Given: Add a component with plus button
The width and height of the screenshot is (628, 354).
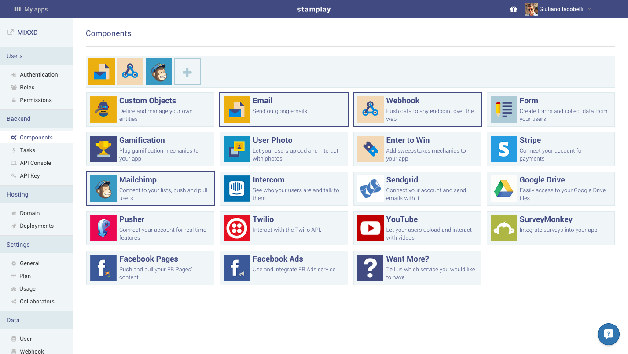Looking at the screenshot, I should pyautogui.click(x=187, y=72).
